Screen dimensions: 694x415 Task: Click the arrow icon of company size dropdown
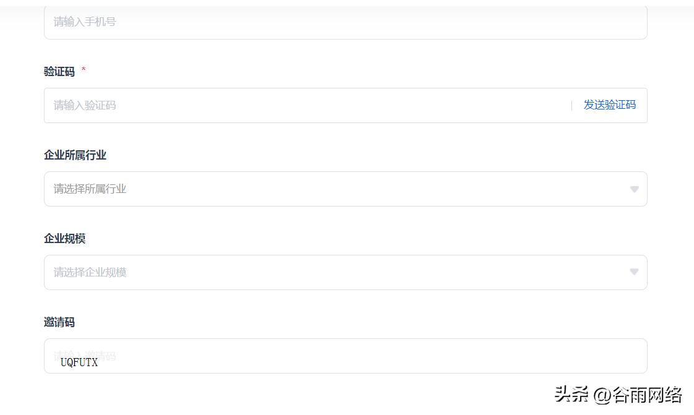coord(634,272)
